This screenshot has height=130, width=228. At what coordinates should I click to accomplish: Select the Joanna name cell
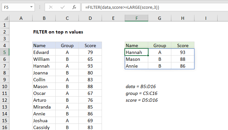[x=44, y=73]
